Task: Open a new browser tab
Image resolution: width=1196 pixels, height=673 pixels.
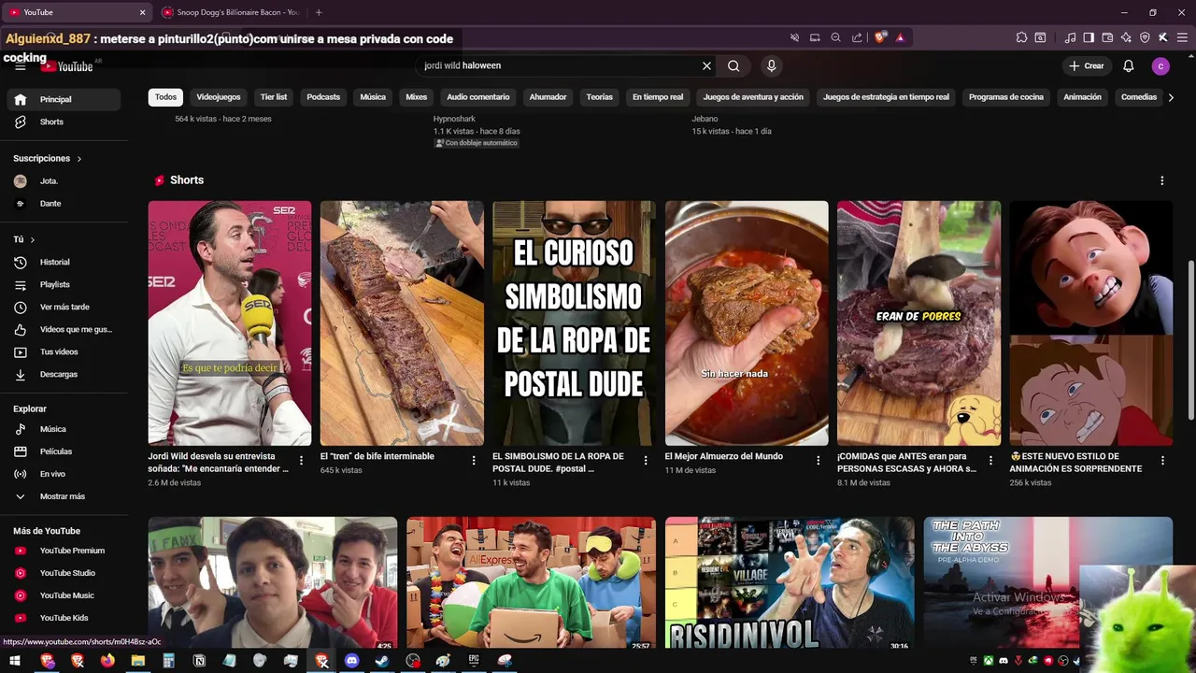Action: point(319,12)
